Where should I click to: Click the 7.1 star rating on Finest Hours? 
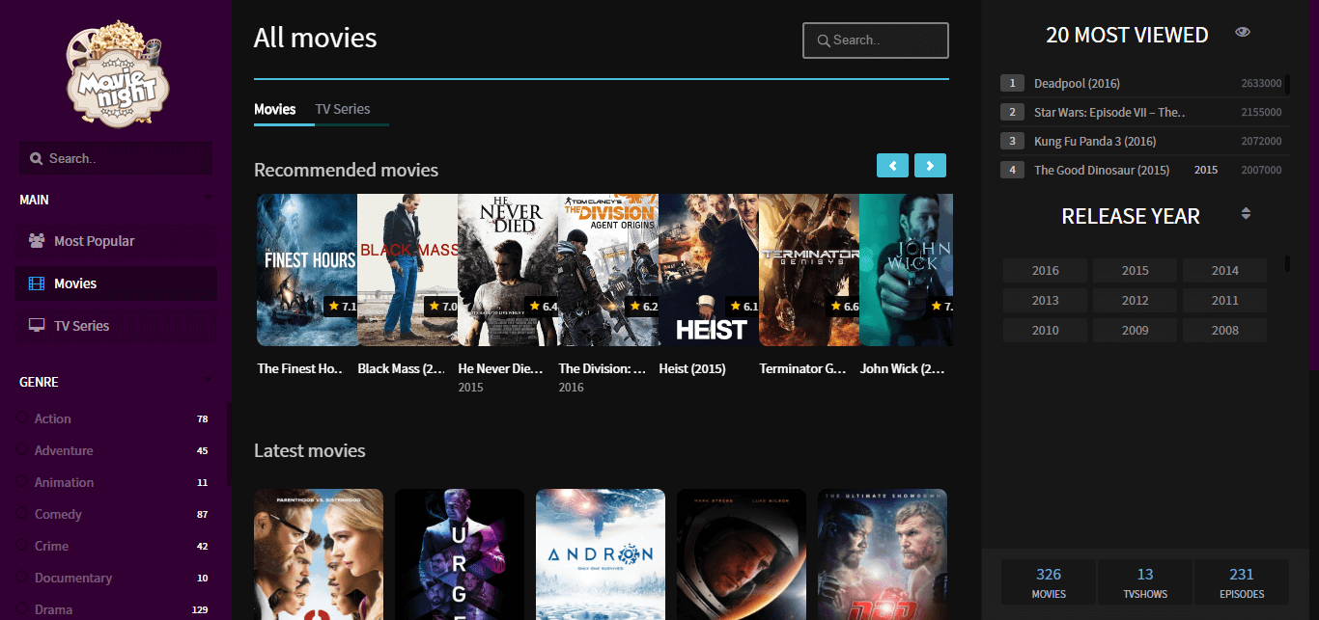341,306
